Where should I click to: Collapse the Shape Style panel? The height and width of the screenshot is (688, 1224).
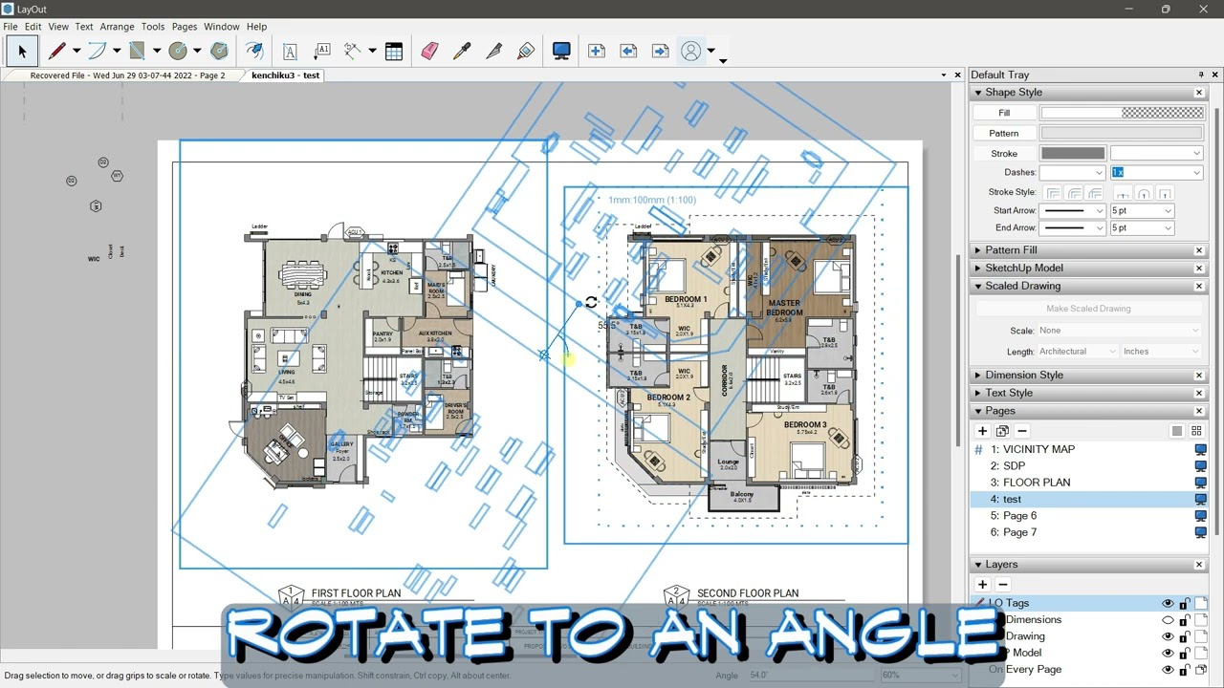tap(978, 93)
